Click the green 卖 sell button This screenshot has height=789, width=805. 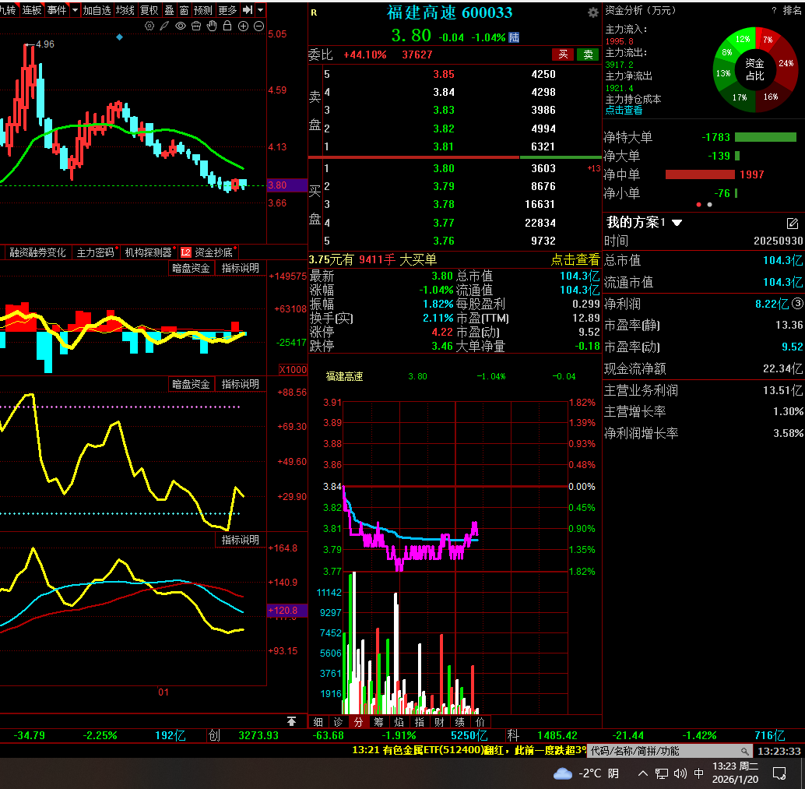click(588, 55)
